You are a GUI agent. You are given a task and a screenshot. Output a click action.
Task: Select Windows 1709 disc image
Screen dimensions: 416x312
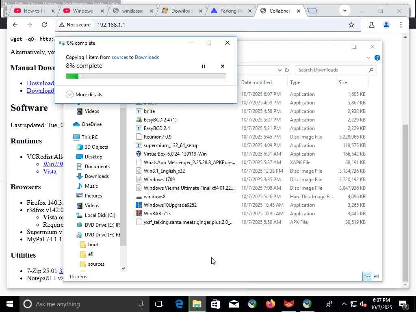tap(159, 179)
